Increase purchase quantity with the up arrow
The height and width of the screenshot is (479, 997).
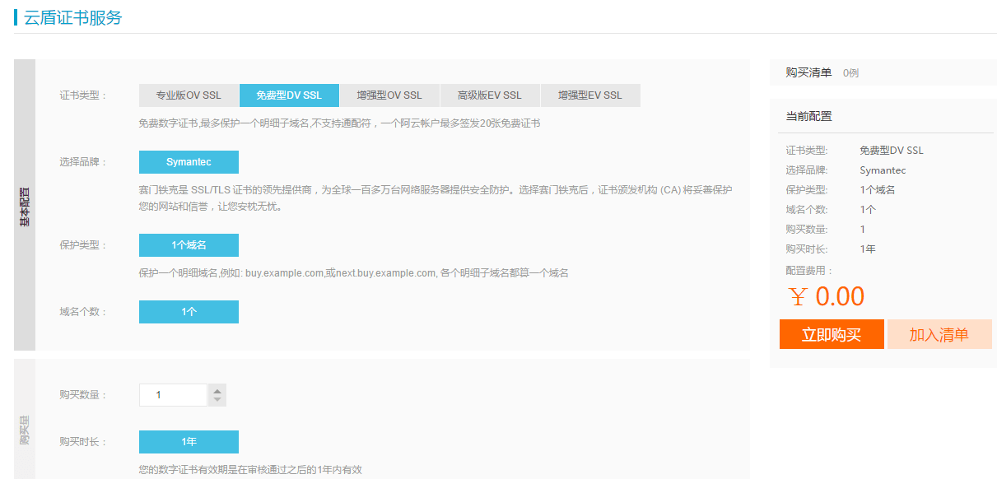217,390
